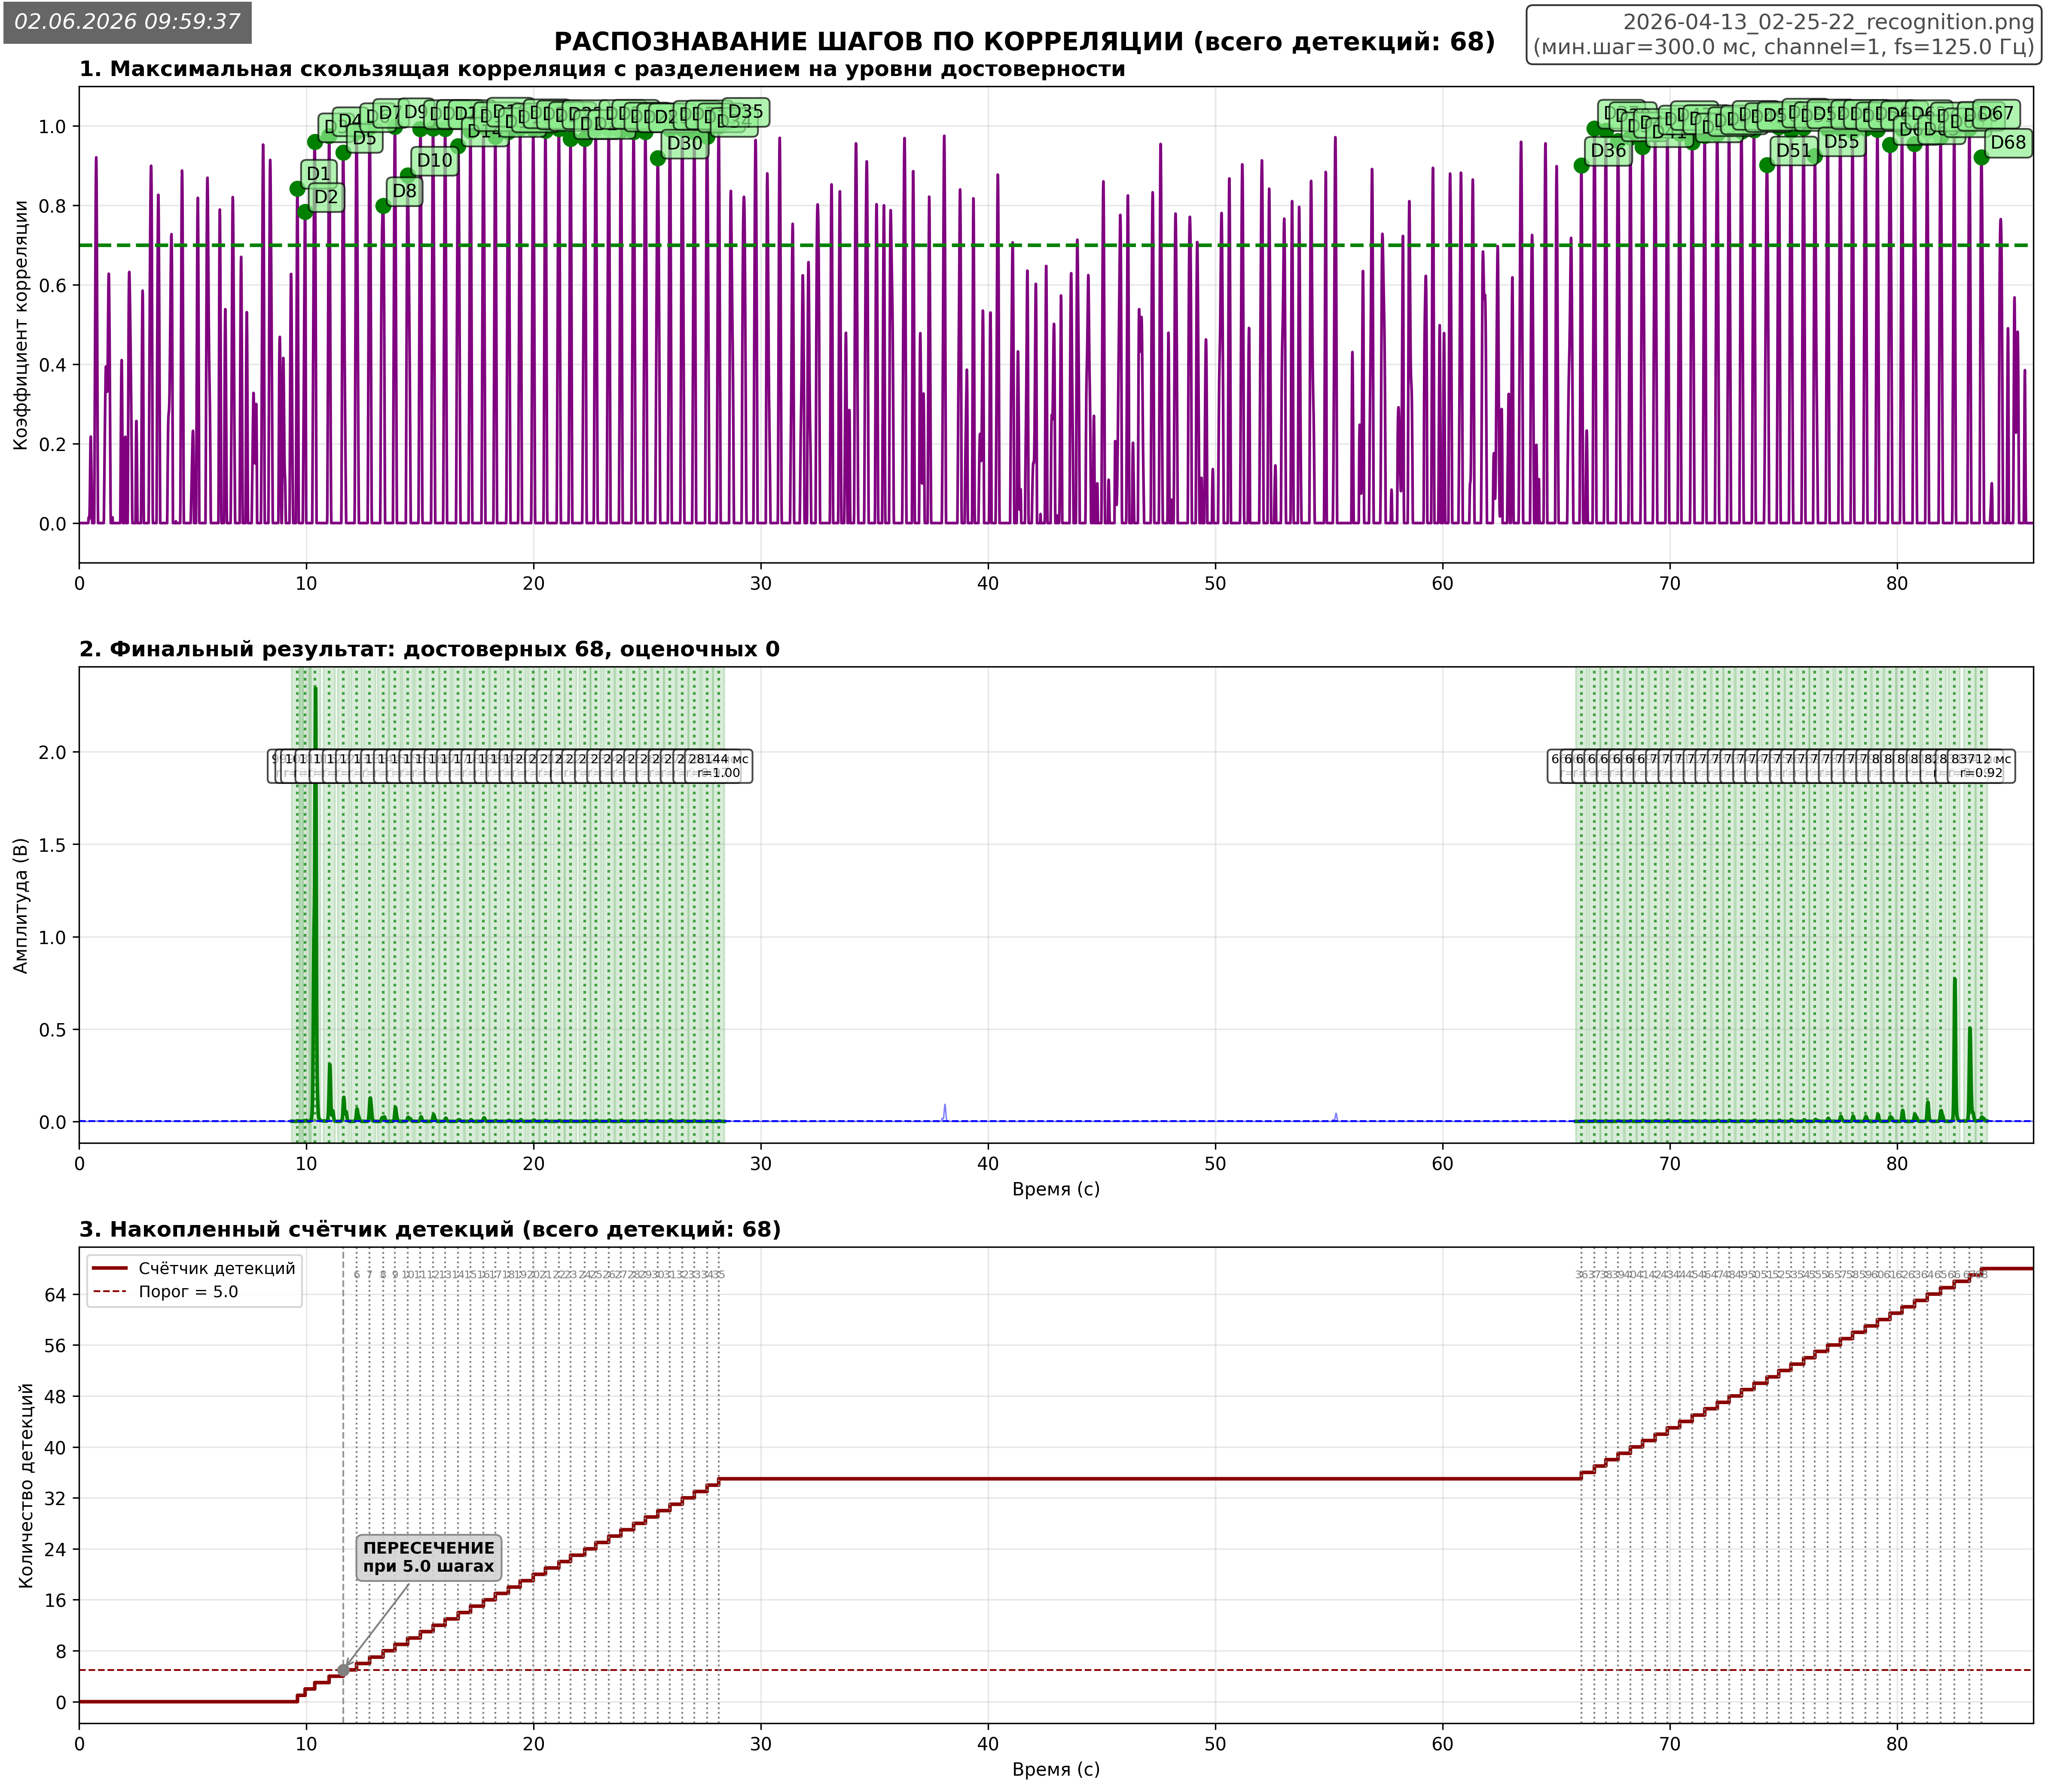Click the timestamp 02.06.2026 09:59:37

click(x=127, y=22)
